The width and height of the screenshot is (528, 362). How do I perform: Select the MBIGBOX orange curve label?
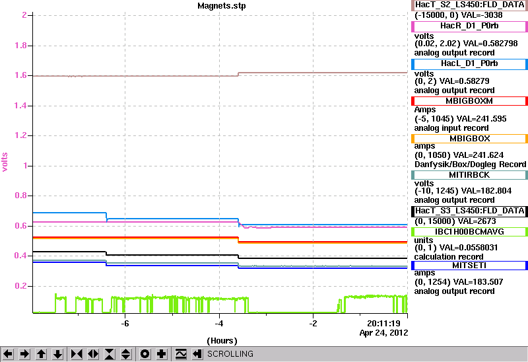(469, 139)
